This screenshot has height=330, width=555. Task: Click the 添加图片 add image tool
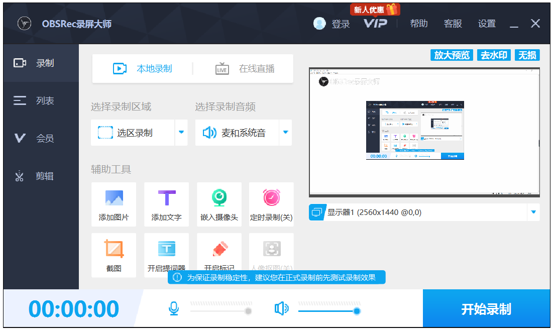(114, 204)
